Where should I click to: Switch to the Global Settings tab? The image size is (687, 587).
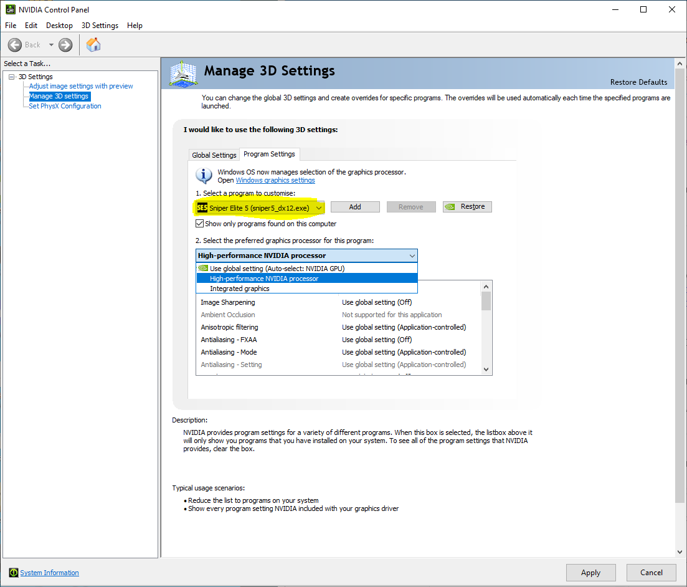click(x=214, y=155)
